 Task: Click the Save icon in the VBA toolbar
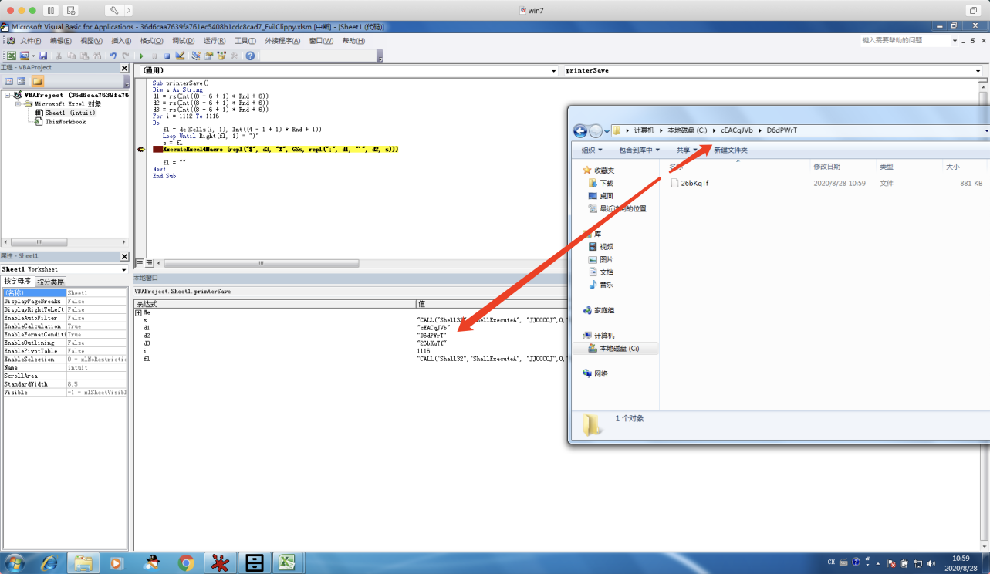43,56
